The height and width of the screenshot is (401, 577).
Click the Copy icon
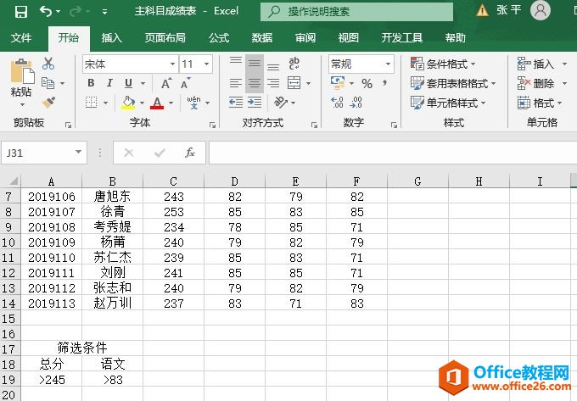tap(48, 83)
